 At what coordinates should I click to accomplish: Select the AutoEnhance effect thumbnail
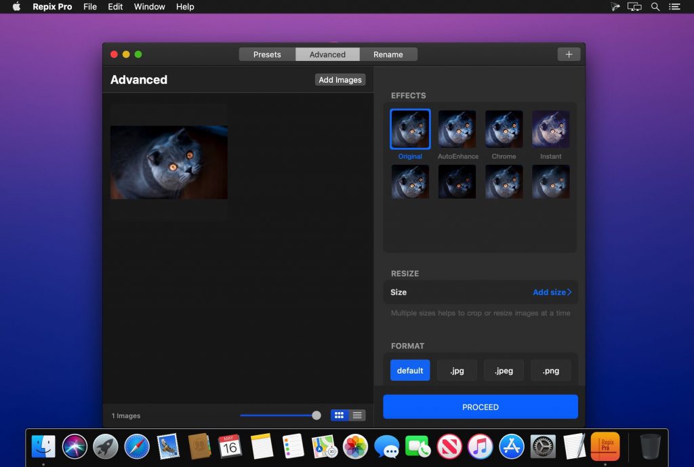[x=457, y=129]
